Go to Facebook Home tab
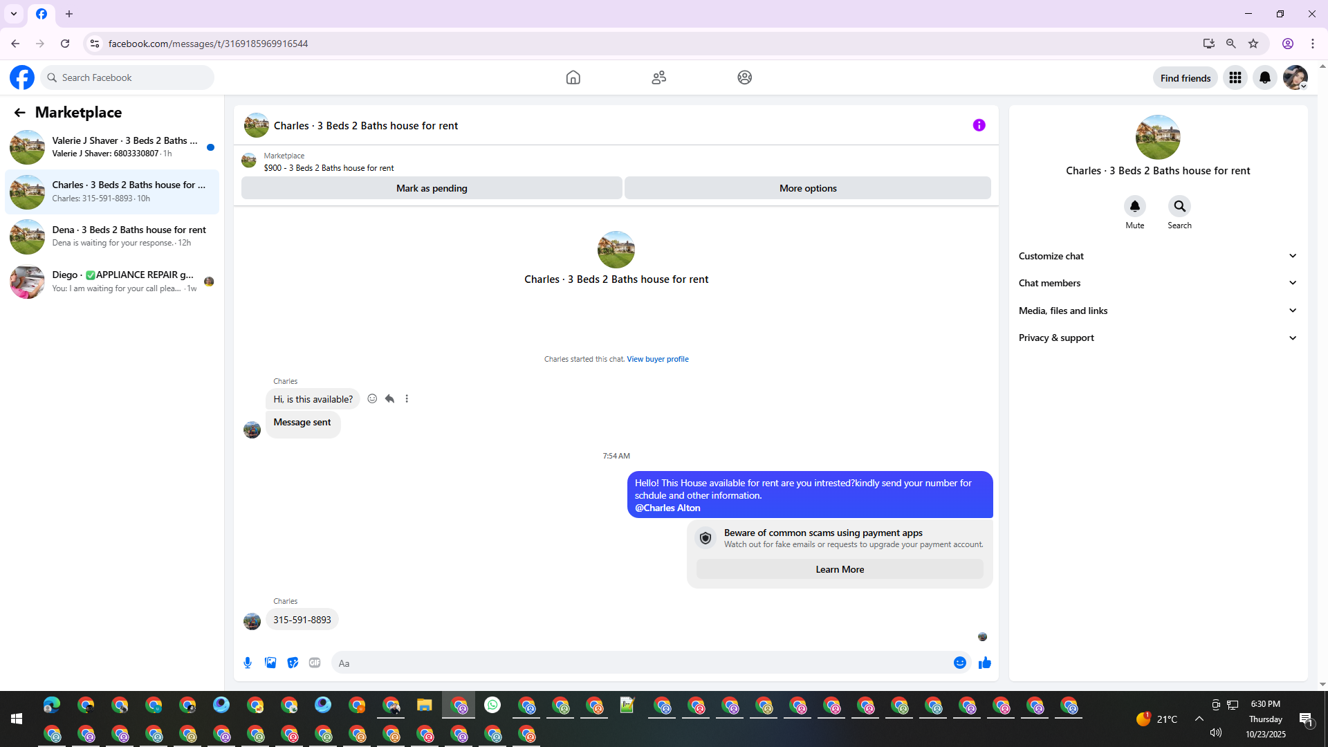This screenshot has width=1328, height=747. coord(573,77)
